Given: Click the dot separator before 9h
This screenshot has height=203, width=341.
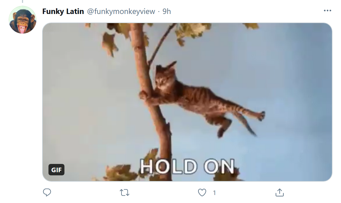Looking at the screenshot, I should point(159,11).
